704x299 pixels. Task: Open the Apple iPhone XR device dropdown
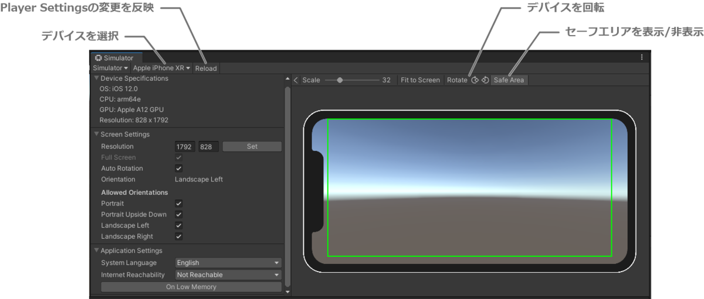162,68
